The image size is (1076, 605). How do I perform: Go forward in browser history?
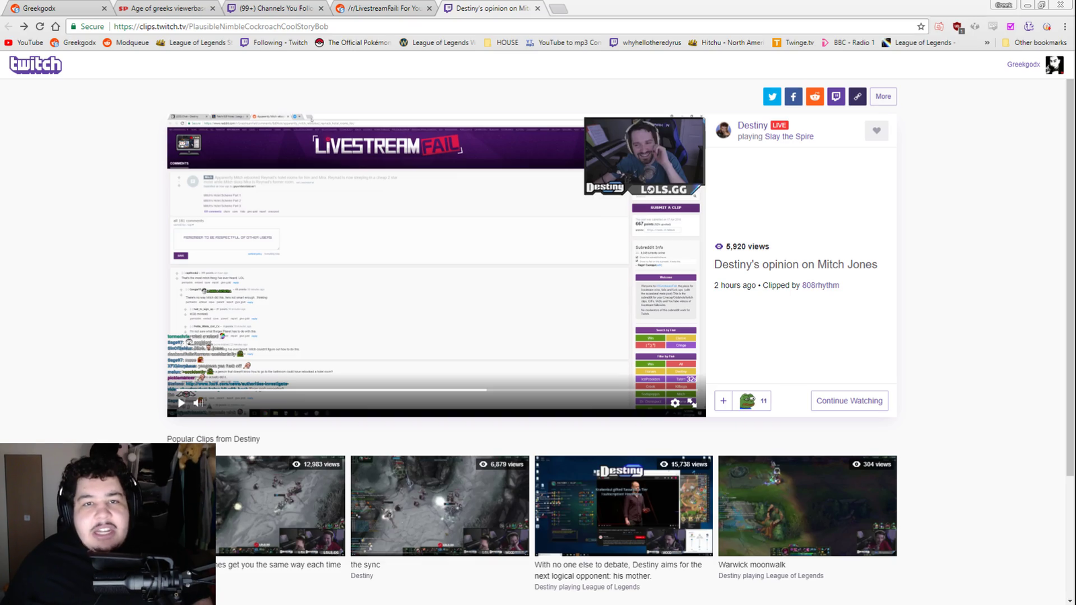point(24,26)
